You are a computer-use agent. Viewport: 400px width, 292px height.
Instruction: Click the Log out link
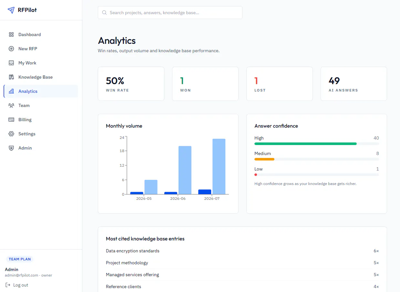[17, 285]
